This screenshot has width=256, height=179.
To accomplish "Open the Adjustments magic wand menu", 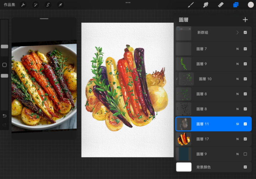I will tap(36, 5).
